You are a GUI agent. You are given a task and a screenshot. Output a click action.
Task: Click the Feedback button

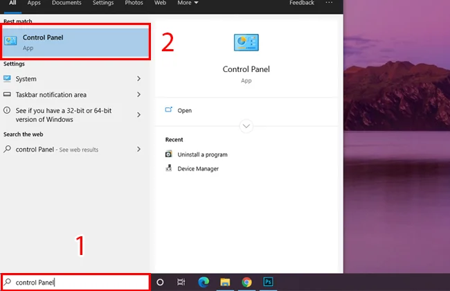point(302,3)
